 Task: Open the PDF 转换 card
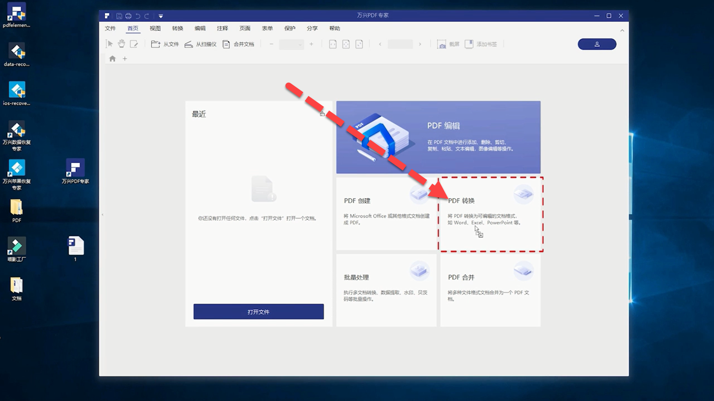click(490, 214)
